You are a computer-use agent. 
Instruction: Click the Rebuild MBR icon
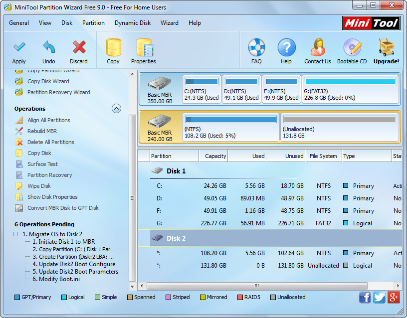[x=19, y=131]
